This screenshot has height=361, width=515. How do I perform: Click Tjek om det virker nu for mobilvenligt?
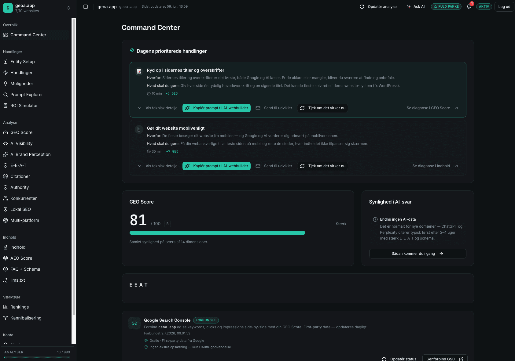click(x=322, y=166)
